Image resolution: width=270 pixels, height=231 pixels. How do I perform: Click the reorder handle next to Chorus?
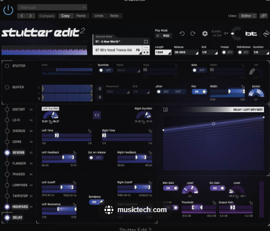31,131
